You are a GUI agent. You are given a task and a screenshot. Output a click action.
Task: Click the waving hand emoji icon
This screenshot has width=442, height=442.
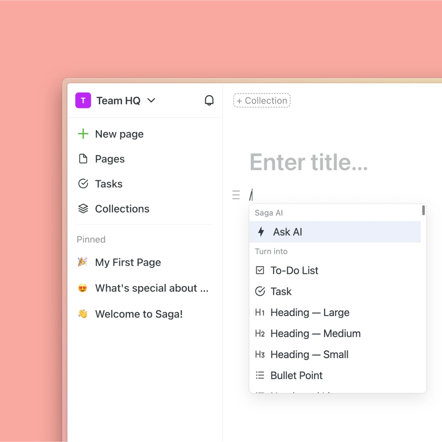(82, 314)
